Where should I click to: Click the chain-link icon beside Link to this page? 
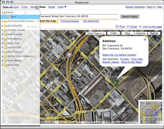140,27
